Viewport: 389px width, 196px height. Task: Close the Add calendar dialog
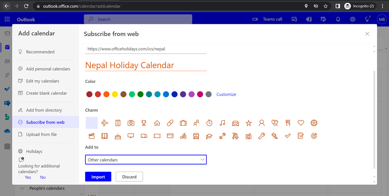367,34
